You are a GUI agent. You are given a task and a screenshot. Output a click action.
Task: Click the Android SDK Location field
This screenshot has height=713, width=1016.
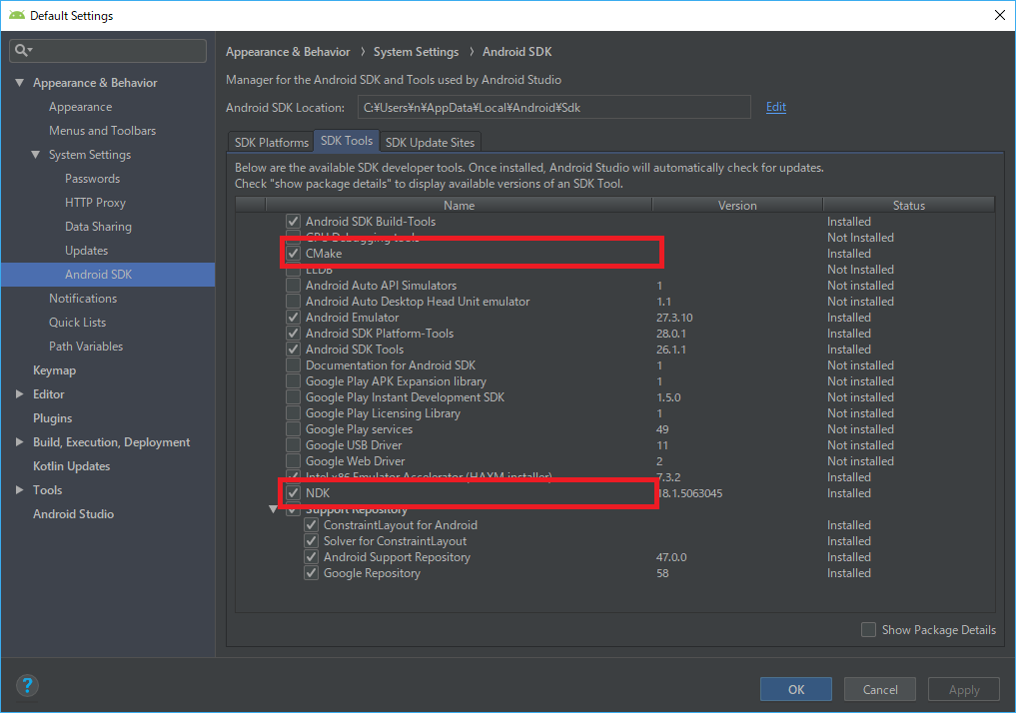(x=554, y=108)
